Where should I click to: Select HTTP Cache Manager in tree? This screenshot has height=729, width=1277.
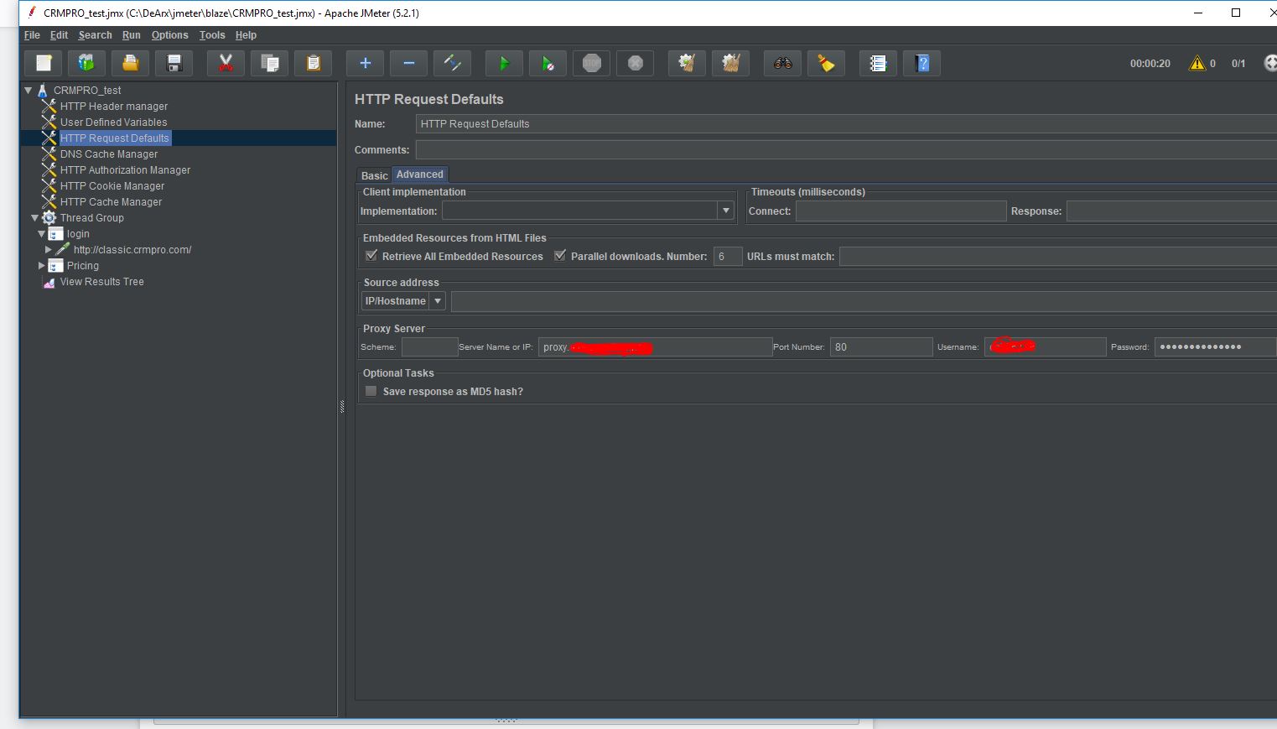coord(111,201)
